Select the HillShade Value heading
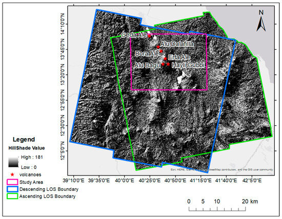The width and height of the screenshot is (282, 219). (27, 148)
